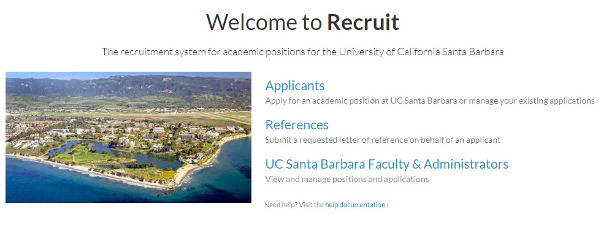Click the mountain range in the photo

128,85
